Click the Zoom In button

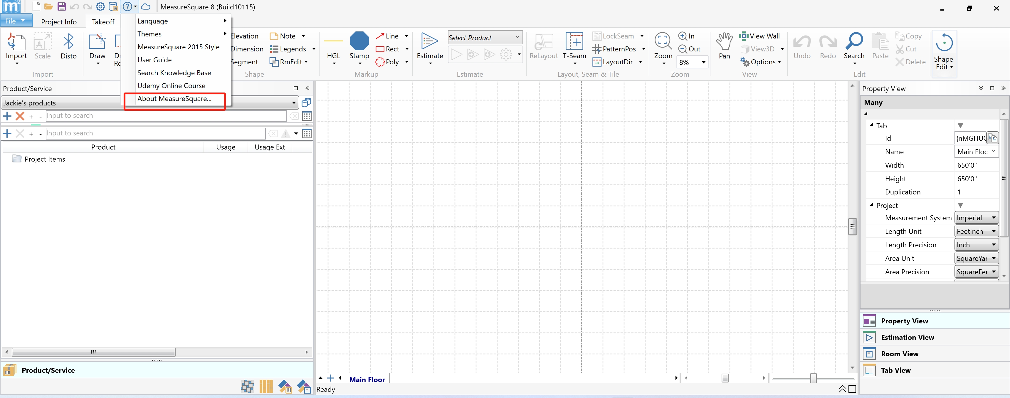[687, 36]
